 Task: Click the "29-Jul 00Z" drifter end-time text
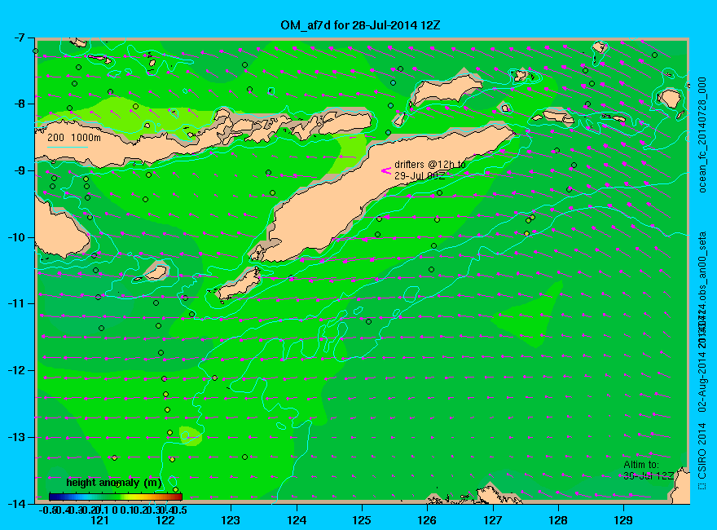click(420, 176)
